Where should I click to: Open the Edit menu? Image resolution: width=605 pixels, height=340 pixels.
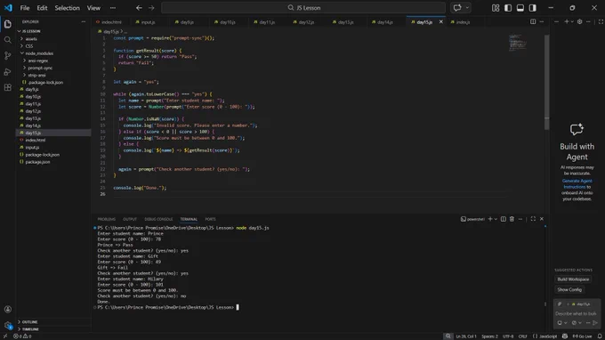click(42, 8)
